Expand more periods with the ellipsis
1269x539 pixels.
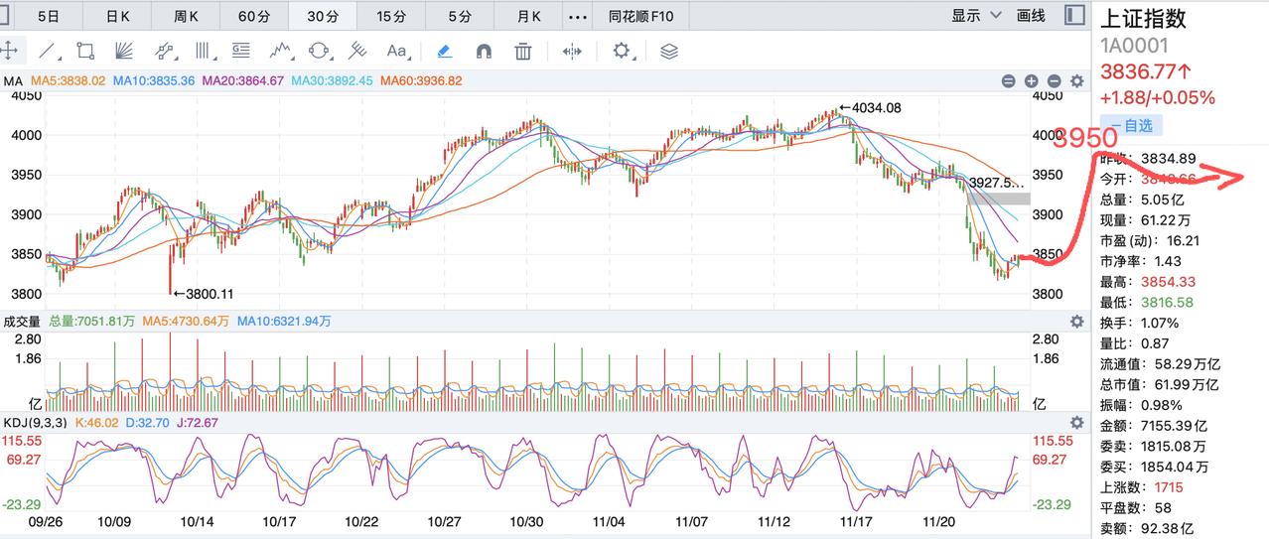coord(577,17)
